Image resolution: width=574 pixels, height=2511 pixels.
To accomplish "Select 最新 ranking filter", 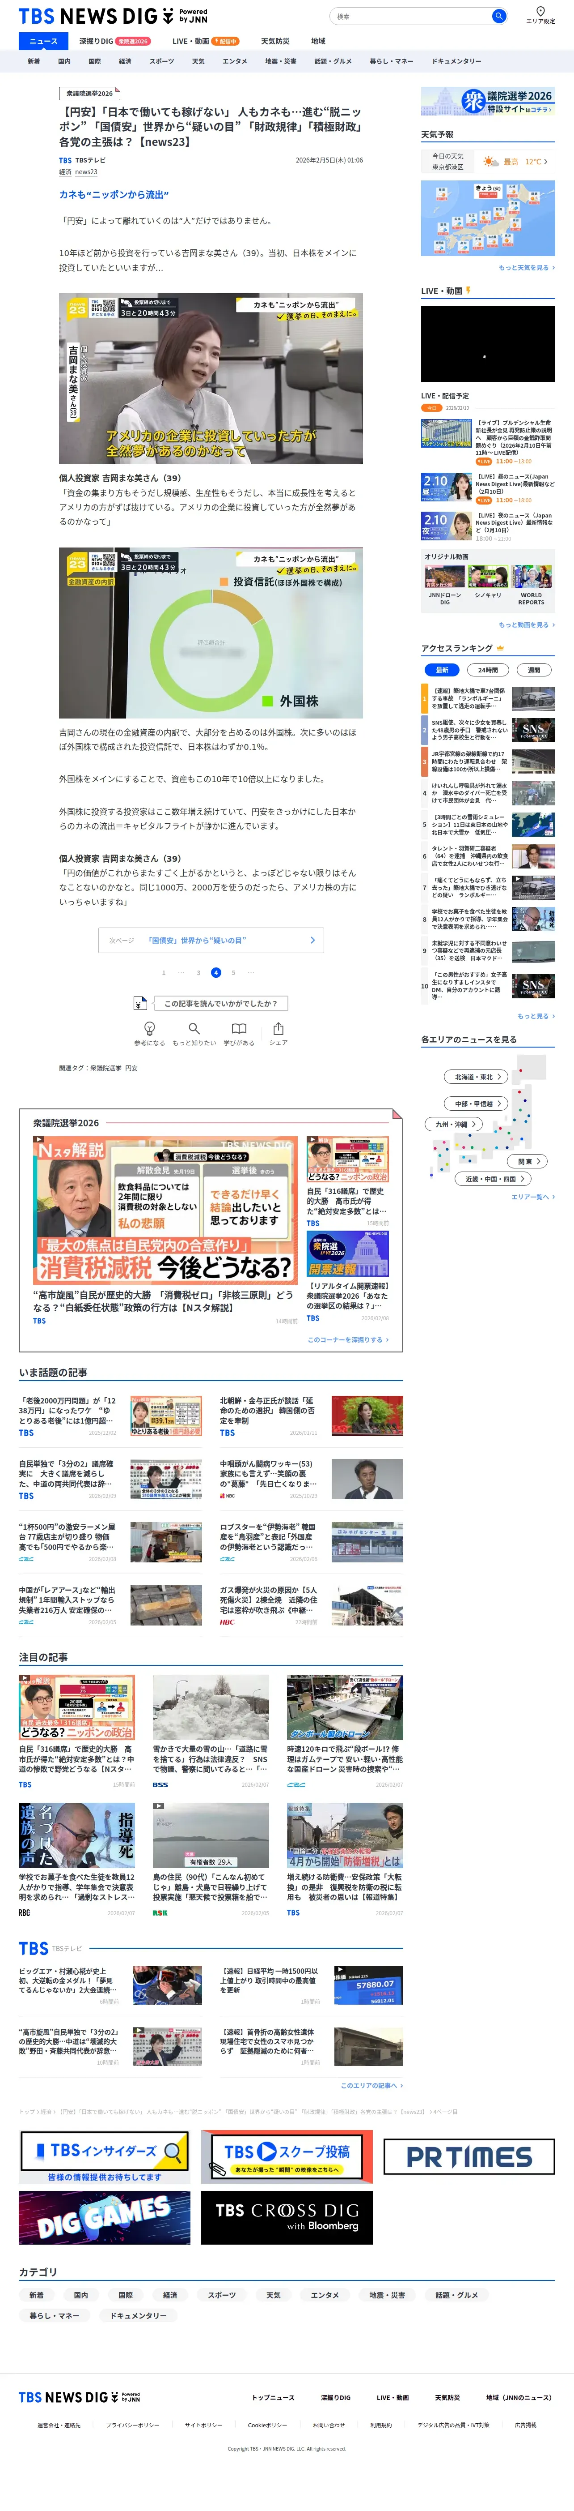I will (x=442, y=670).
